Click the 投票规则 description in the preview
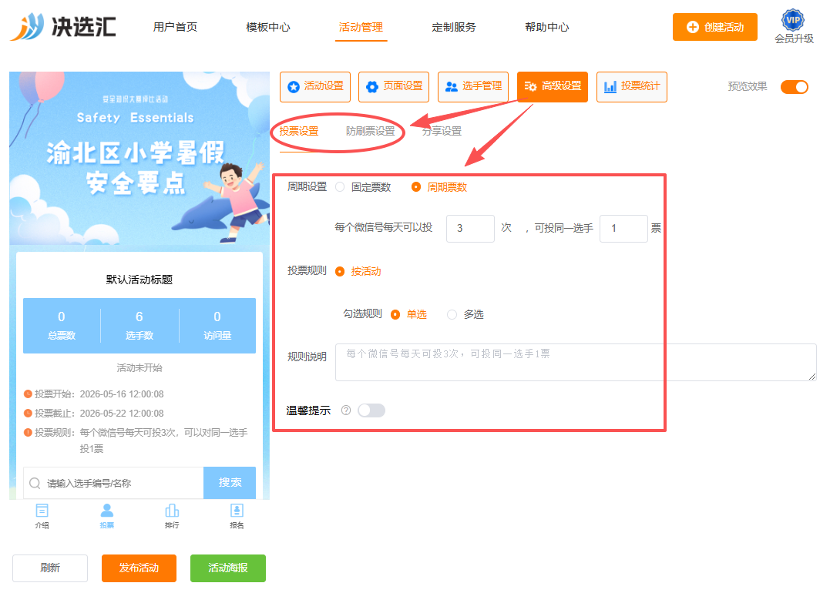 (x=136, y=441)
